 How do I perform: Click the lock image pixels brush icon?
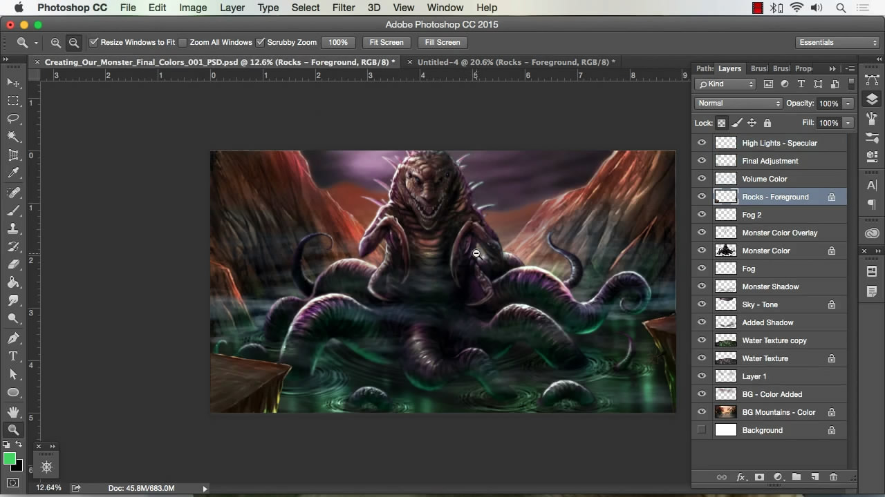point(737,123)
